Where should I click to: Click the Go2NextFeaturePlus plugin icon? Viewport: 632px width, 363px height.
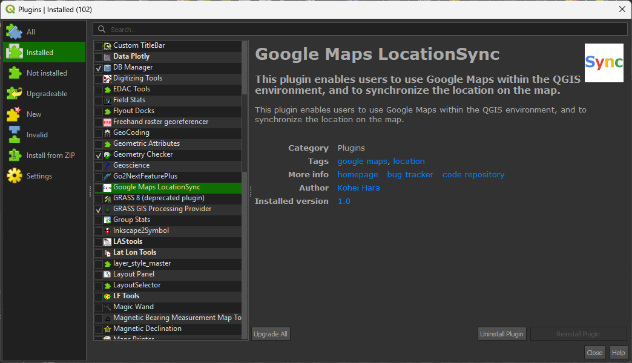pos(107,177)
